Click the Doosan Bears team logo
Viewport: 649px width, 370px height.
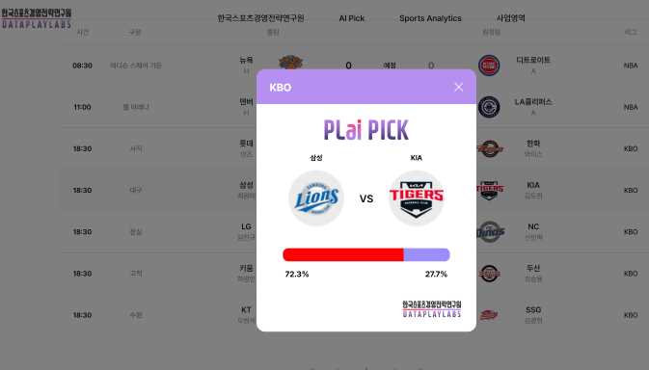click(x=489, y=274)
